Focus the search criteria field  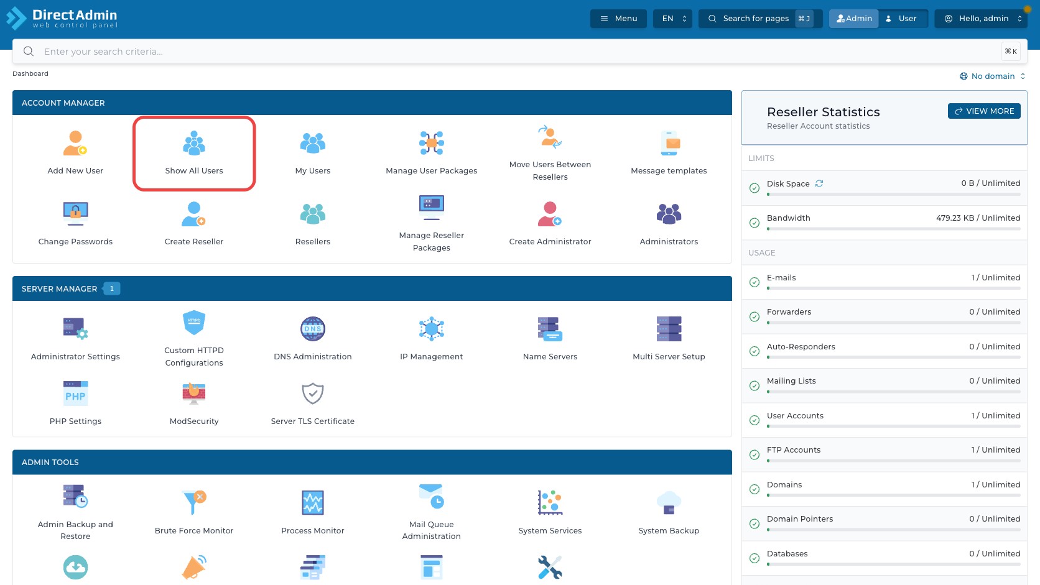tap(519, 52)
